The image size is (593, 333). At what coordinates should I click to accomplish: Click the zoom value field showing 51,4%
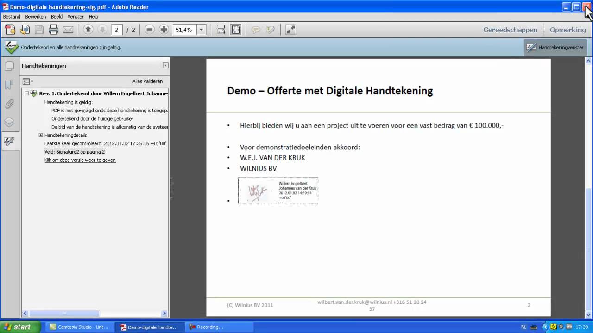[x=185, y=30]
